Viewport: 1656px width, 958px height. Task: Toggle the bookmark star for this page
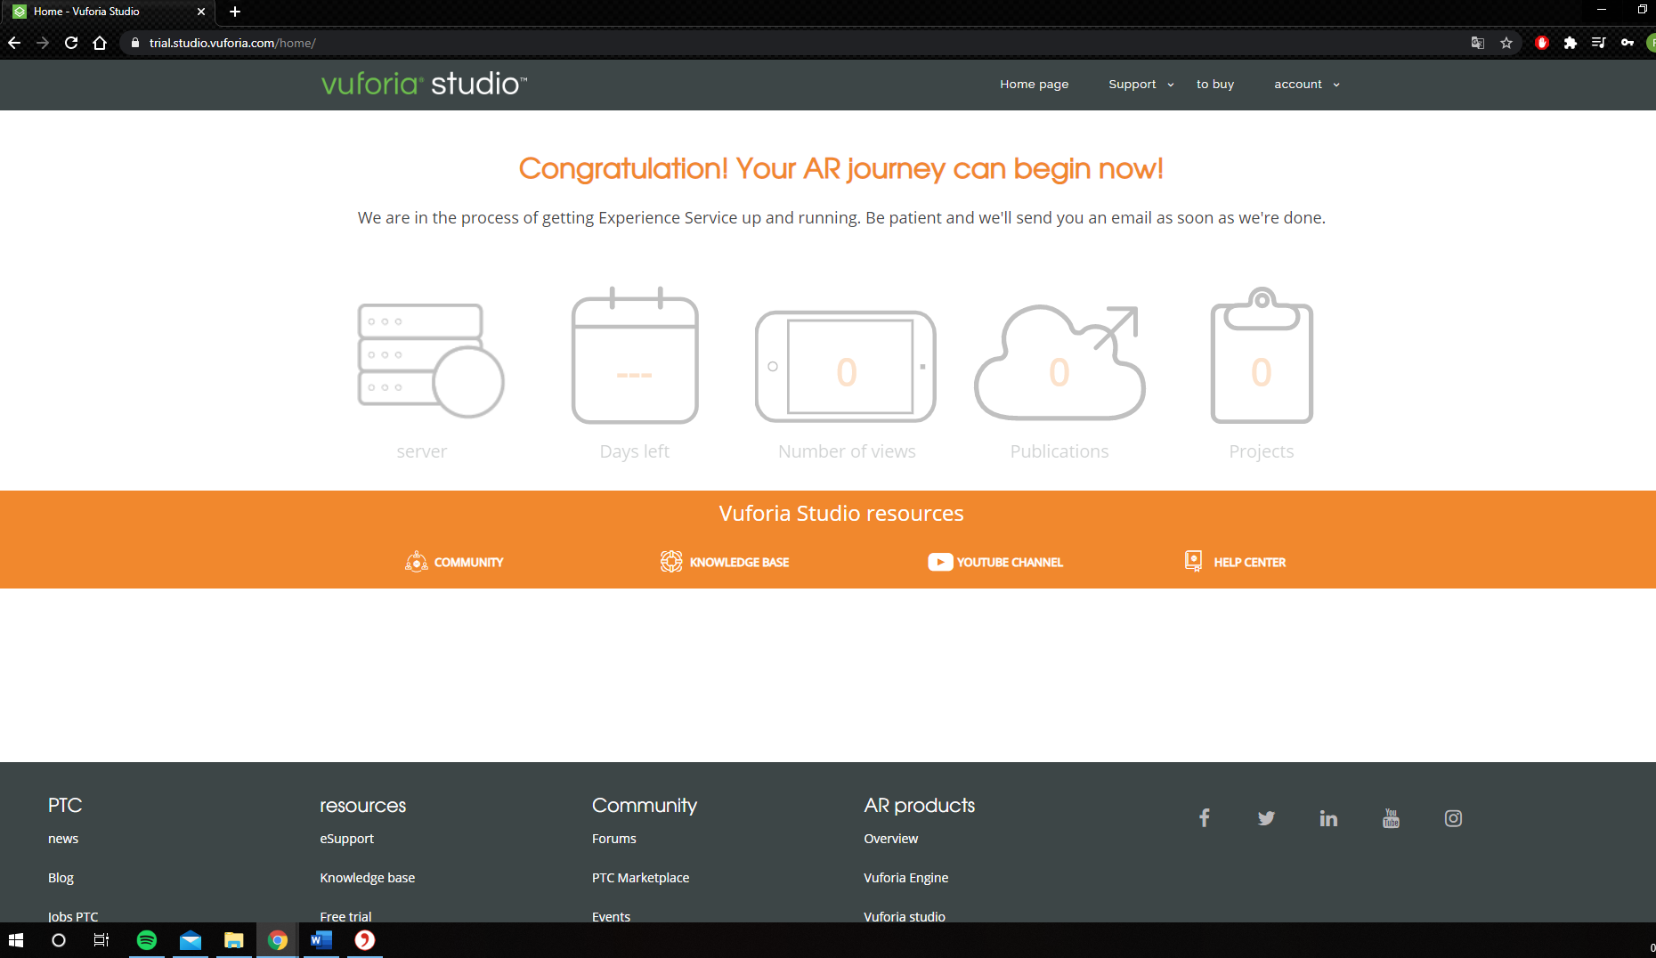[1506, 42]
